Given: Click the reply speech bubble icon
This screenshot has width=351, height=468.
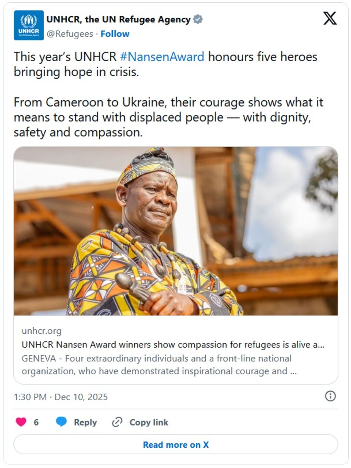Looking at the screenshot, I should pos(61,422).
